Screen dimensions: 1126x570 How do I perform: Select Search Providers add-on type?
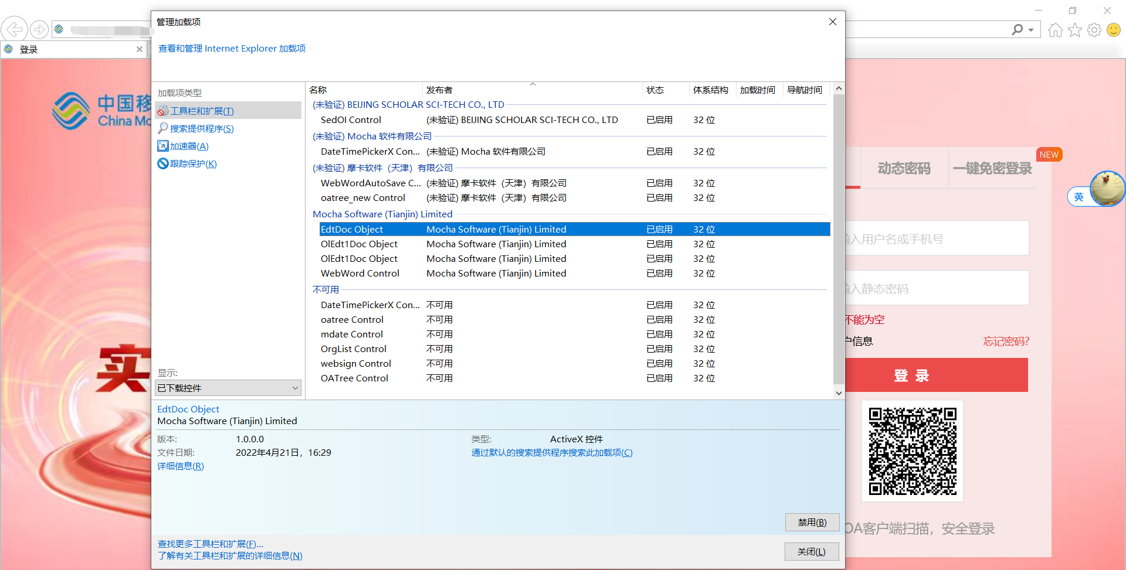coord(201,128)
